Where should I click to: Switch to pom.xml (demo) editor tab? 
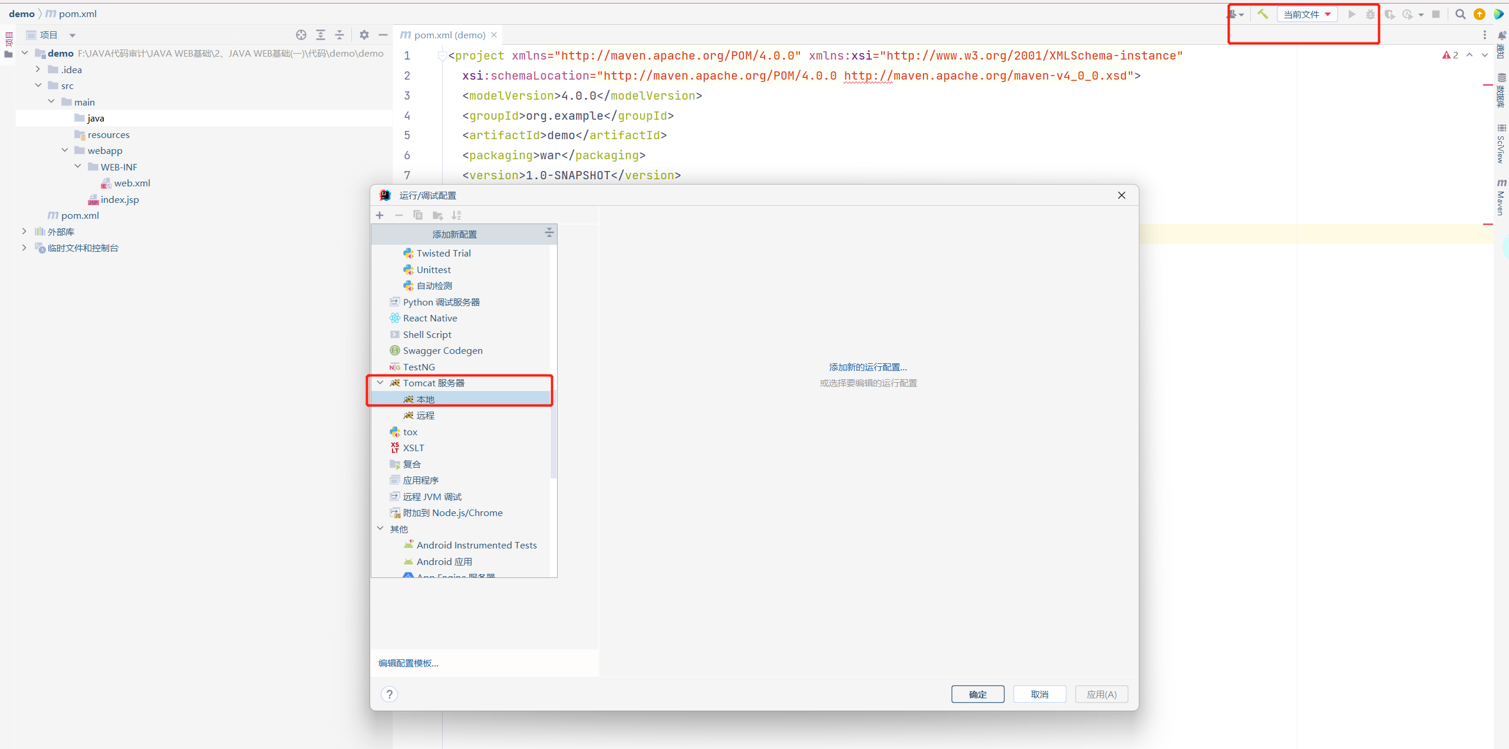pos(449,35)
